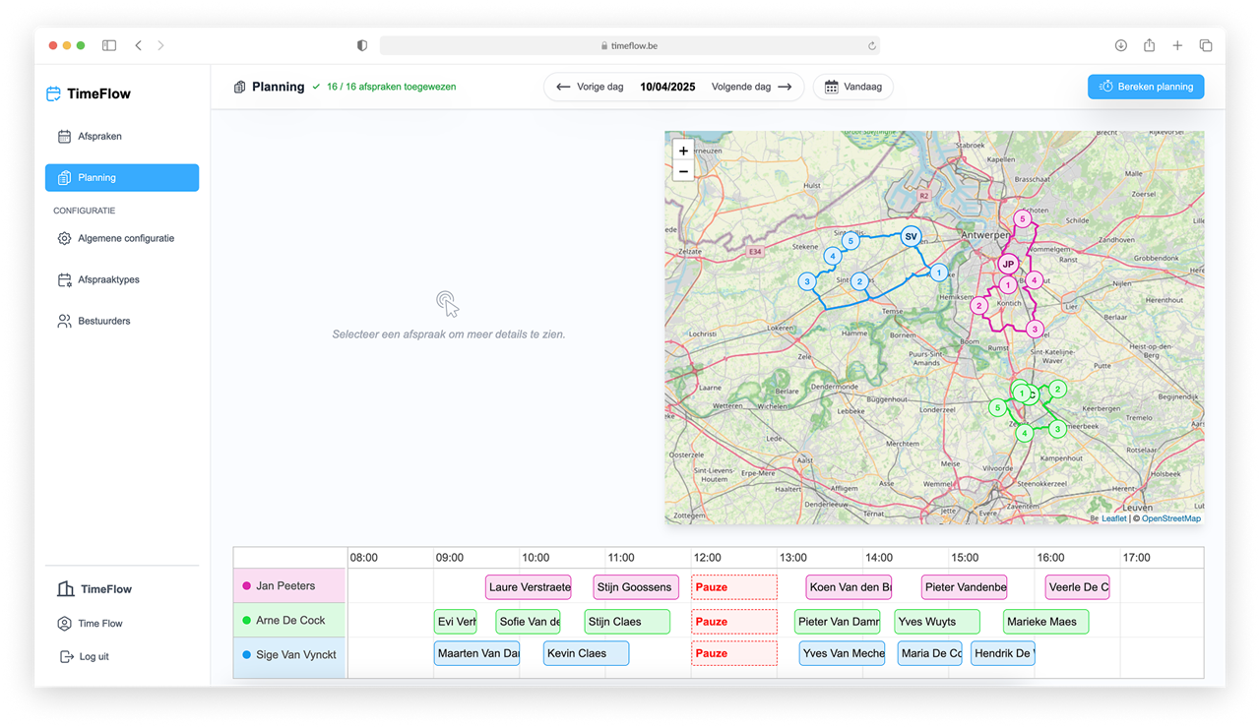The width and height of the screenshot is (1260, 727).
Task: Select the JP route marker on the map
Action: [1007, 264]
